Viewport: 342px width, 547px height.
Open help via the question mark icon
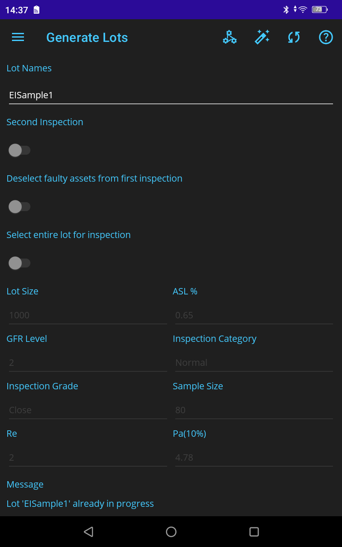click(326, 37)
